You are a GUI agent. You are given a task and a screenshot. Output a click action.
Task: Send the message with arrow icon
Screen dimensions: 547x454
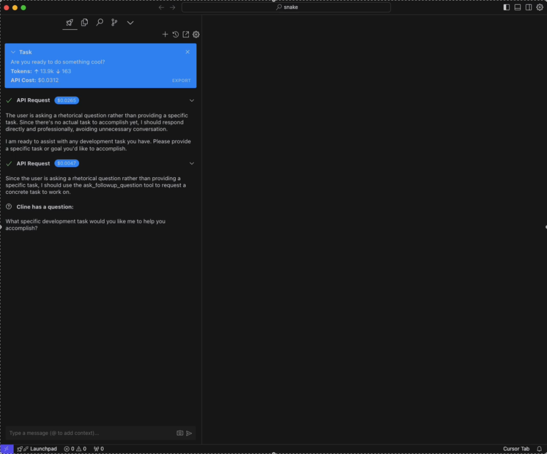click(x=189, y=433)
